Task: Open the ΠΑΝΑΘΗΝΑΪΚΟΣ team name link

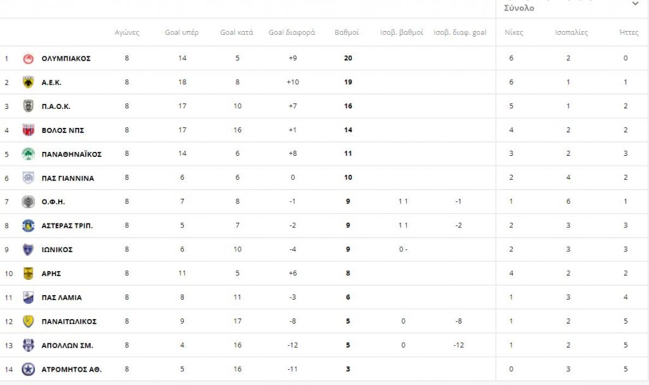Action: point(71,154)
